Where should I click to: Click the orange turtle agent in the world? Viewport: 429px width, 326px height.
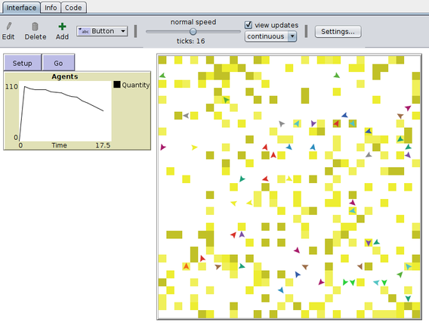[x=186, y=266]
